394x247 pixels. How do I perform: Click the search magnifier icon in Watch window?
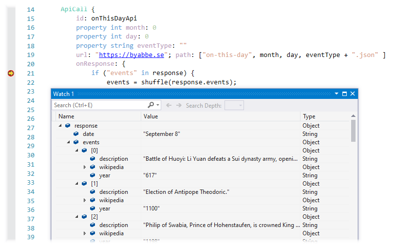pos(151,105)
